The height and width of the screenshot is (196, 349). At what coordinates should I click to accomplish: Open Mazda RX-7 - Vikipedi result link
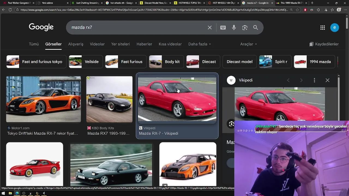pos(158,133)
